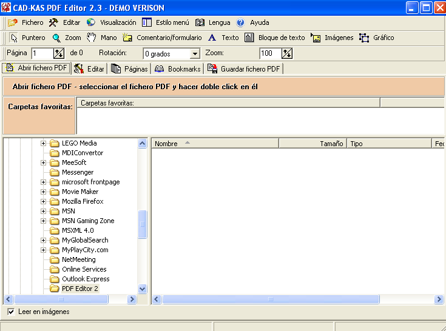Click the Online Services folder icon
Viewport: 446px width, 331px height.
[55, 269]
